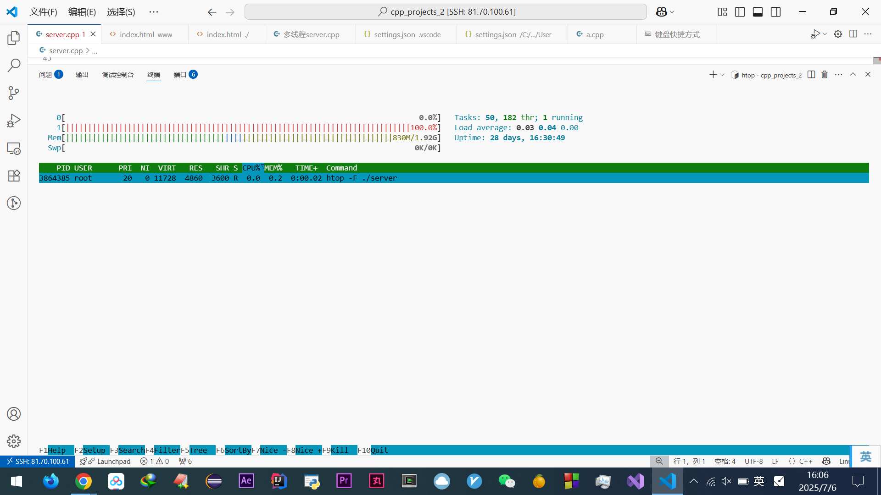Toggle the bottom panel layout button
The image size is (881, 495).
point(758,12)
